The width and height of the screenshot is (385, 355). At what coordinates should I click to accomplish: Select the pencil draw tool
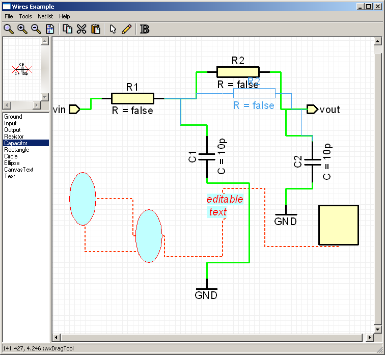tap(127, 29)
